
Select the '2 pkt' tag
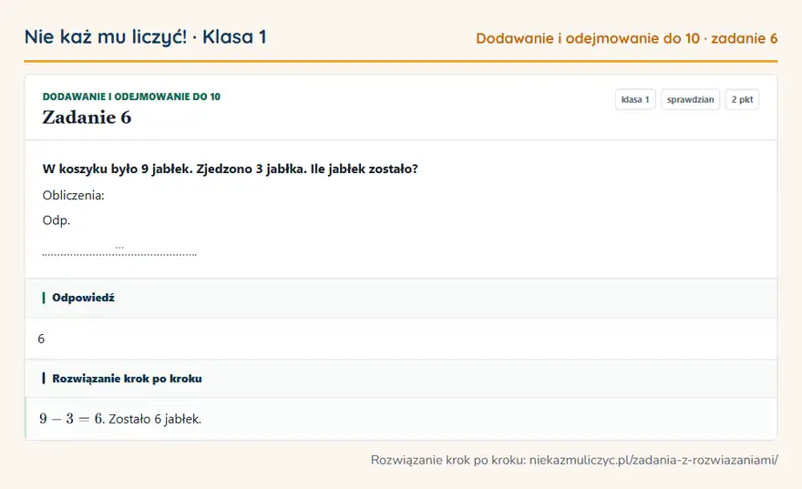pyautogui.click(x=742, y=99)
